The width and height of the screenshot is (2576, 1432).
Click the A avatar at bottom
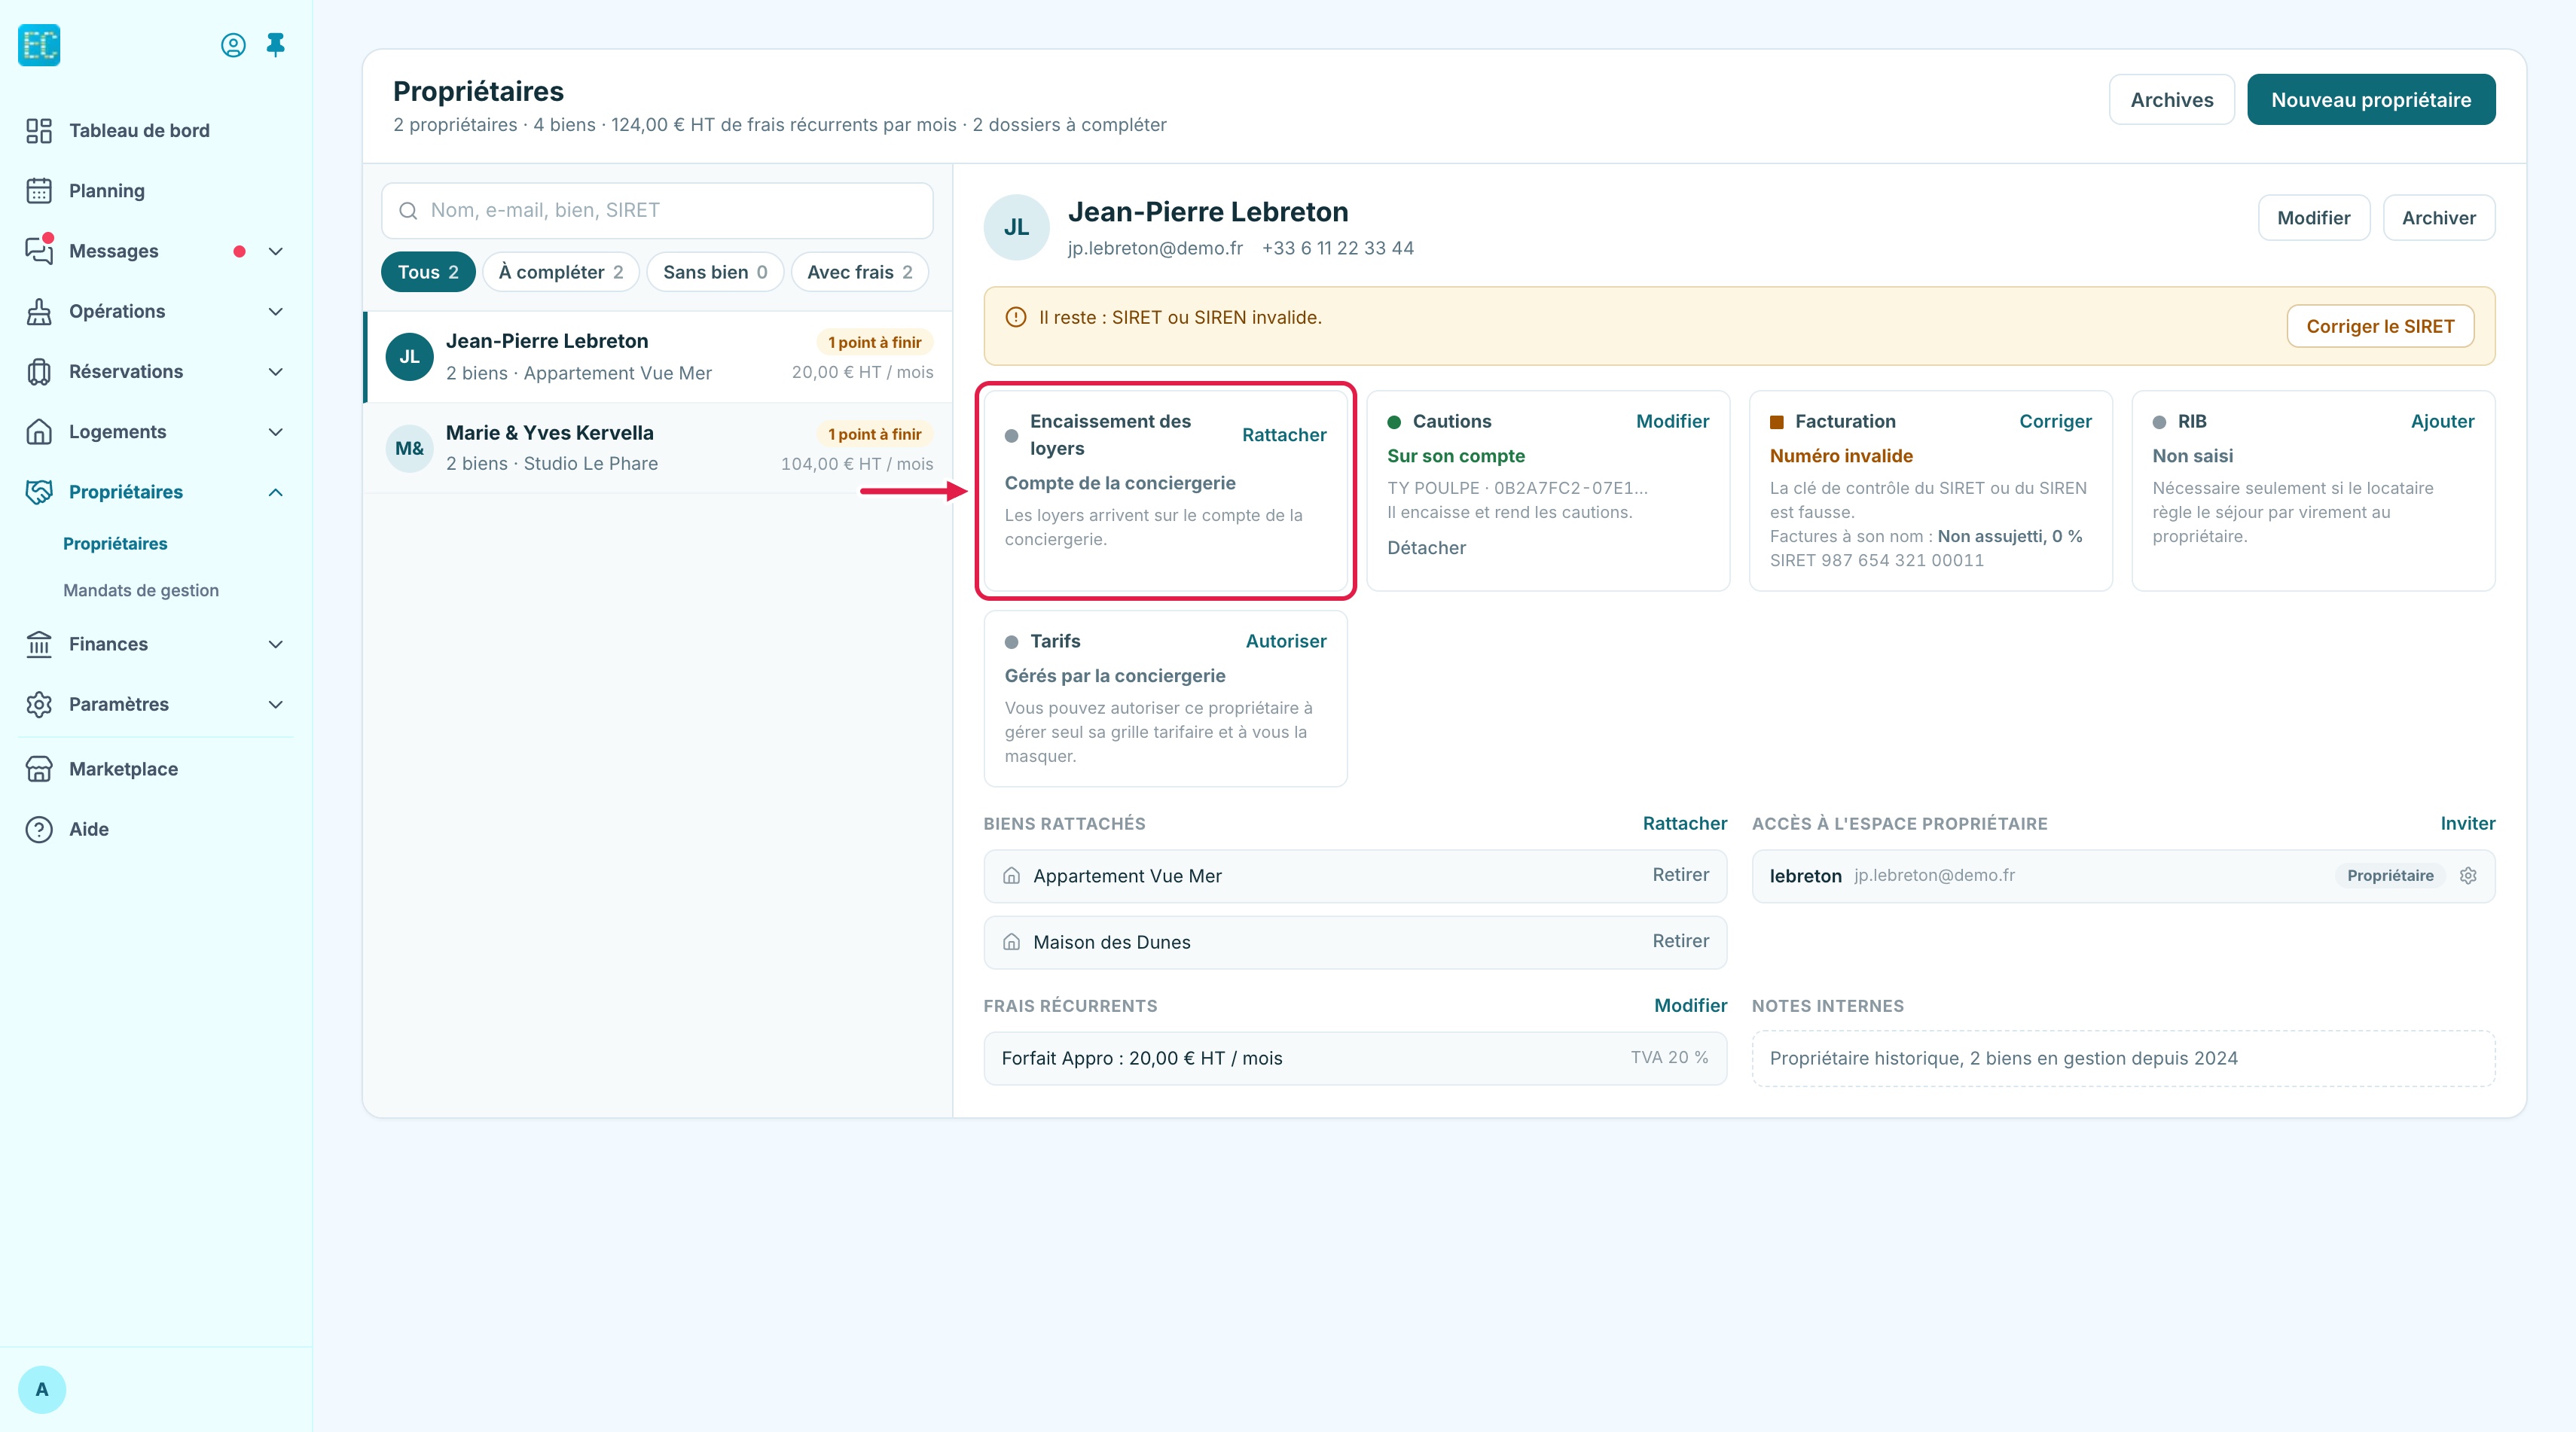tap(42, 1389)
